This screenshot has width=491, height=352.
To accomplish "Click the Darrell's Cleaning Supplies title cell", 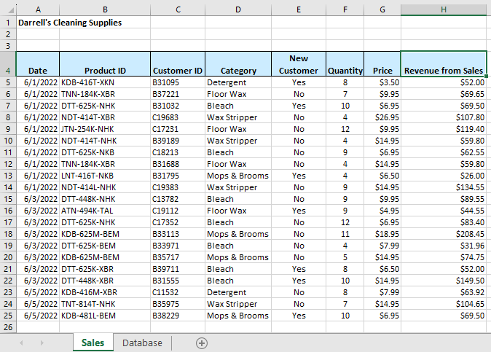I will tap(70, 23).
